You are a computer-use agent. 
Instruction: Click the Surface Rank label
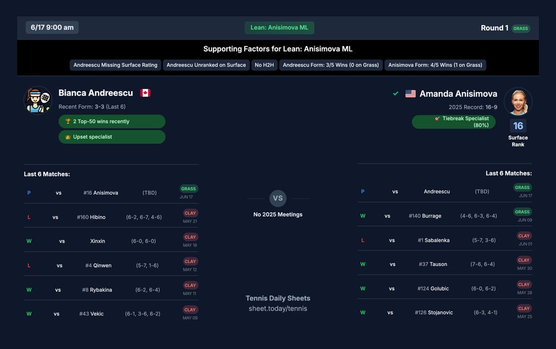(518, 141)
